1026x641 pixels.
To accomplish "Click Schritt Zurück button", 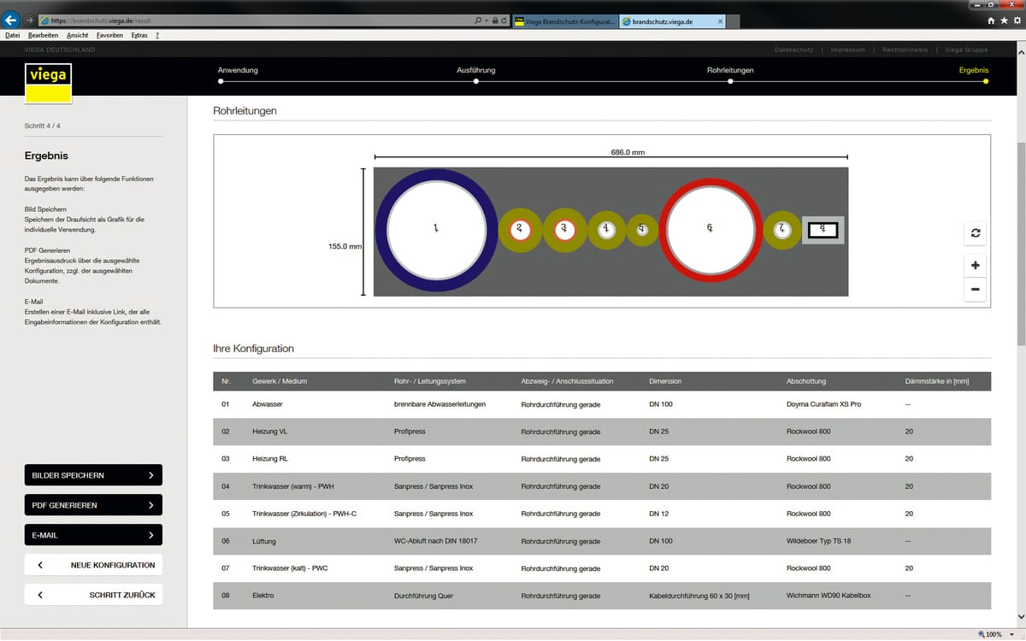I will (93, 595).
